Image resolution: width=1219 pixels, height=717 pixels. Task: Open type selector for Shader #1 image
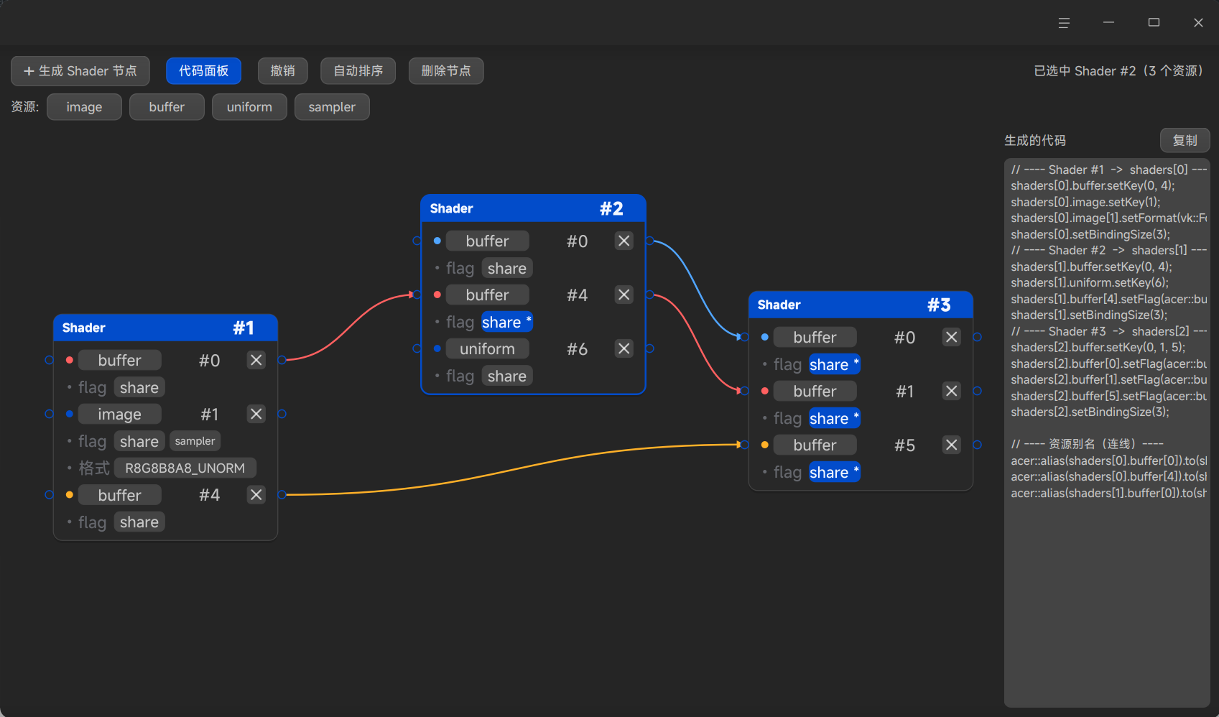(x=120, y=414)
